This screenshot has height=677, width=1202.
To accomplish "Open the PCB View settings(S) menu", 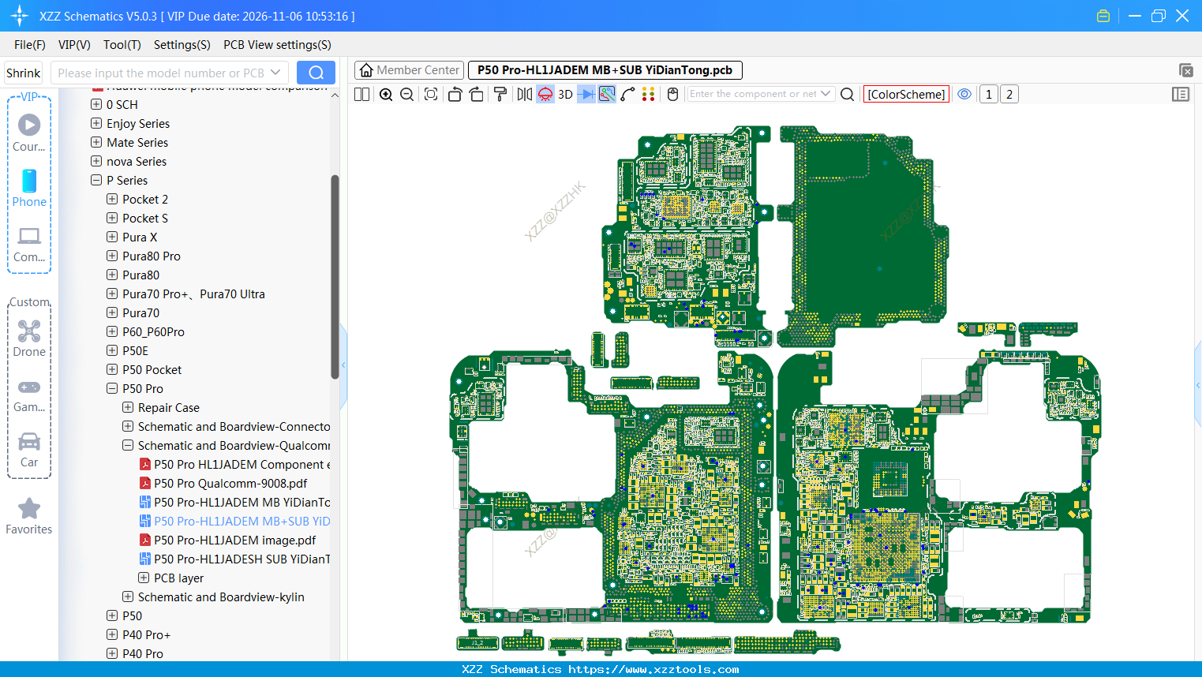I will pyautogui.click(x=277, y=45).
